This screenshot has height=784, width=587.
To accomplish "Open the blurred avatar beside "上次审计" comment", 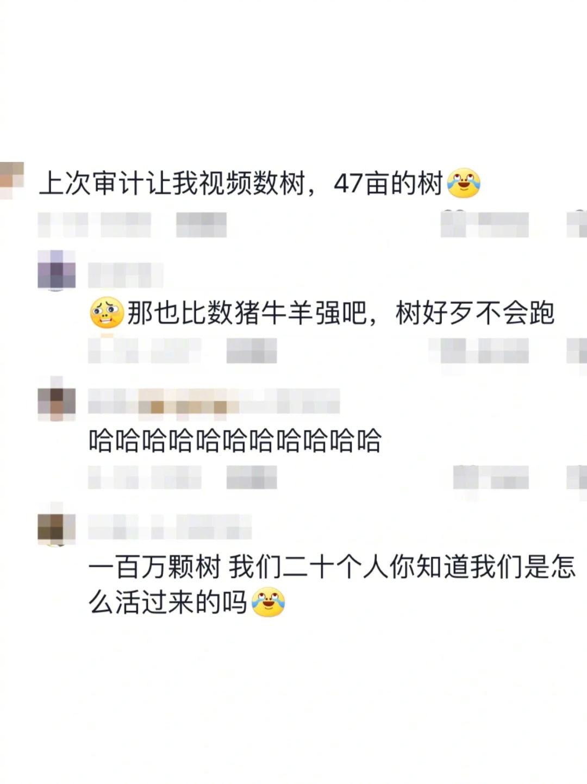I will (x=12, y=180).
